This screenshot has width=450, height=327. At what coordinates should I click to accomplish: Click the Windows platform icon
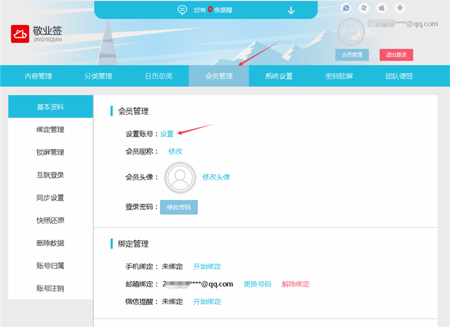pos(364,8)
